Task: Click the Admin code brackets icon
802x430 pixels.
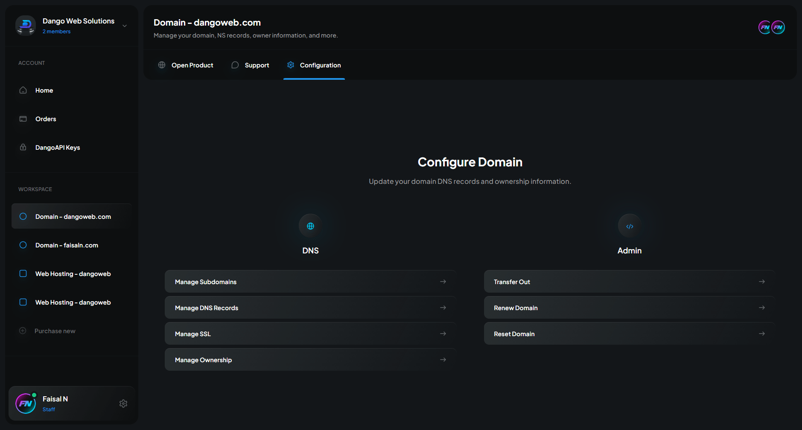Action: [x=630, y=226]
